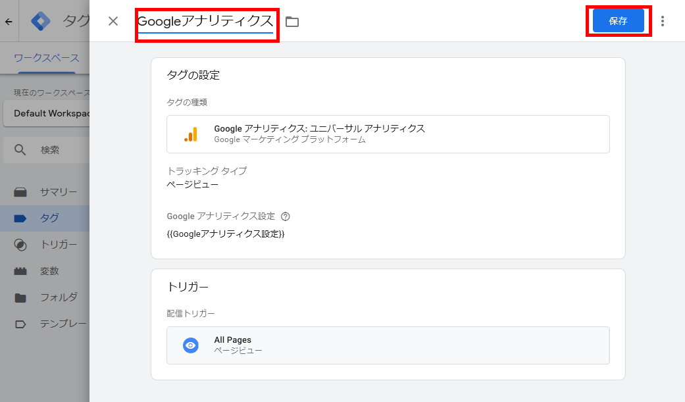Save the tag with 保存 button
This screenshot has height=402, width=685.
618,20
